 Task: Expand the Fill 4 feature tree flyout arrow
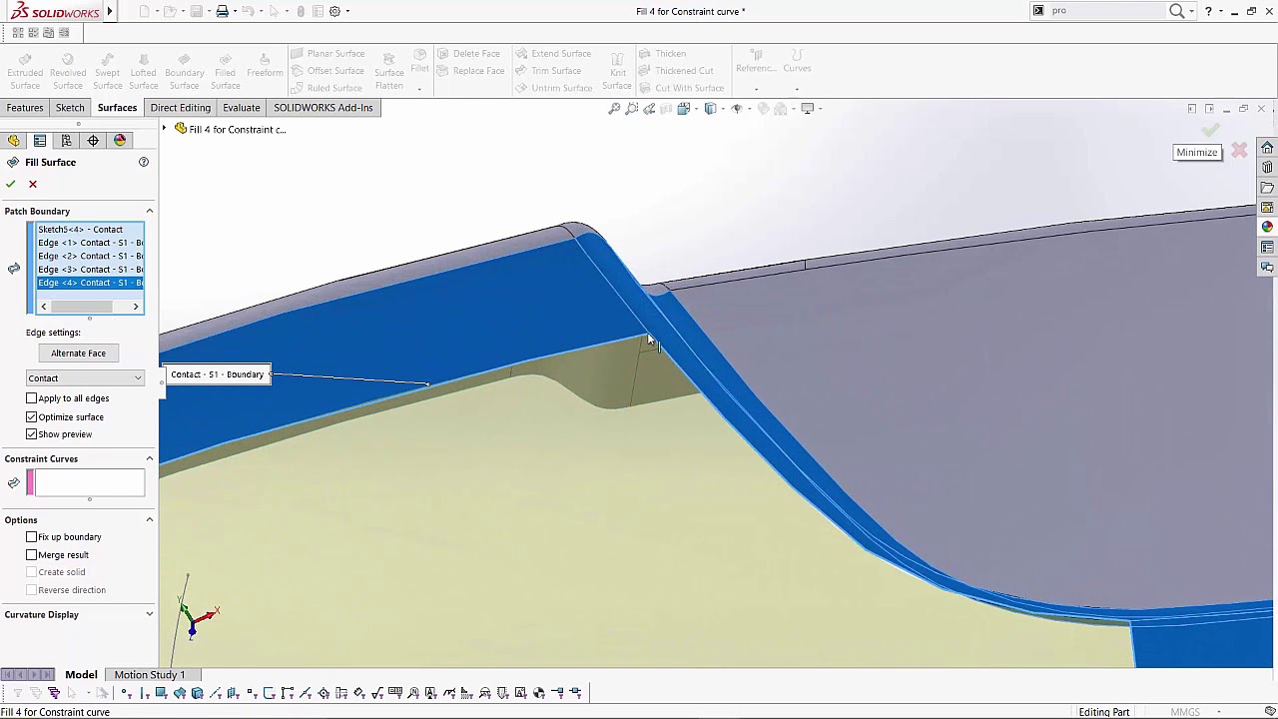(165, 129)
